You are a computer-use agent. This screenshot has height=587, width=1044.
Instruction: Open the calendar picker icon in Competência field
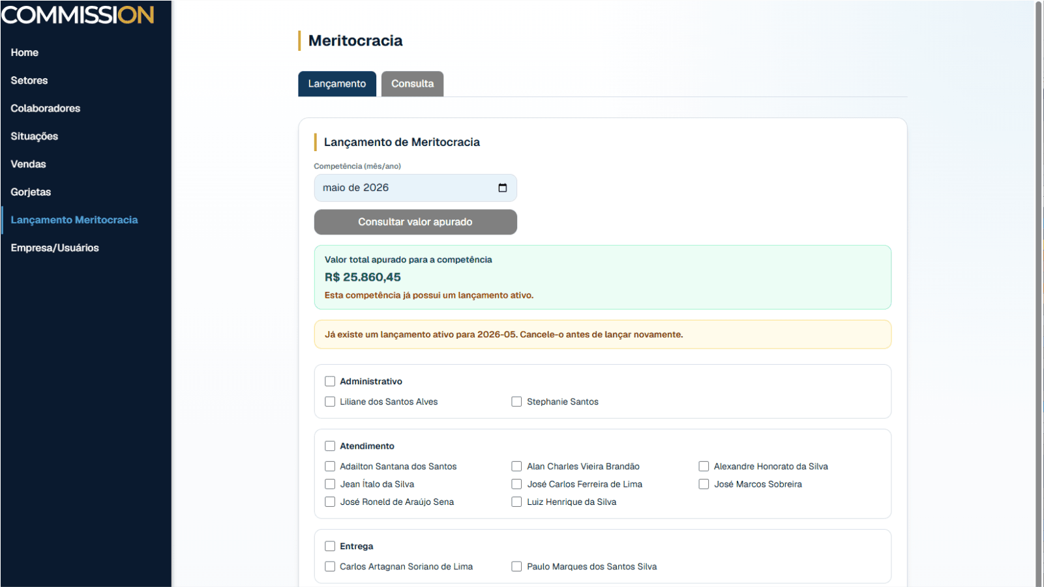(502, 188)
